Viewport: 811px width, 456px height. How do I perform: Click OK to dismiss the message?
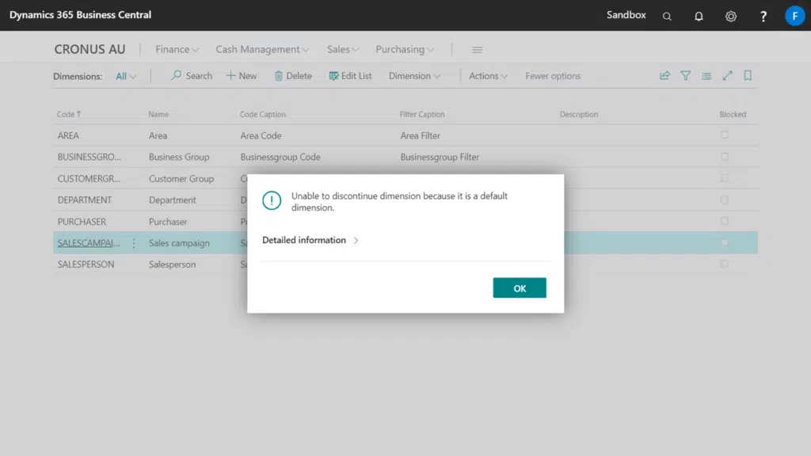[520, 288]
